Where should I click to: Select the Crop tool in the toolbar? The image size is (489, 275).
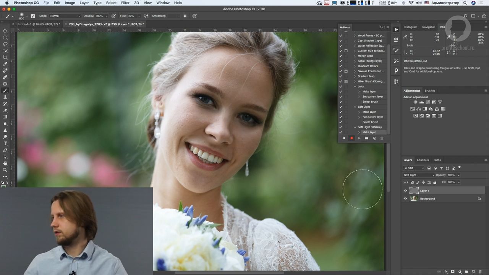(x=5, y=57)
